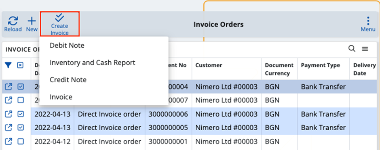Open record 3000000004 via its open icon
This screenshot has height=150, width=380.
[x=8, y=87]
